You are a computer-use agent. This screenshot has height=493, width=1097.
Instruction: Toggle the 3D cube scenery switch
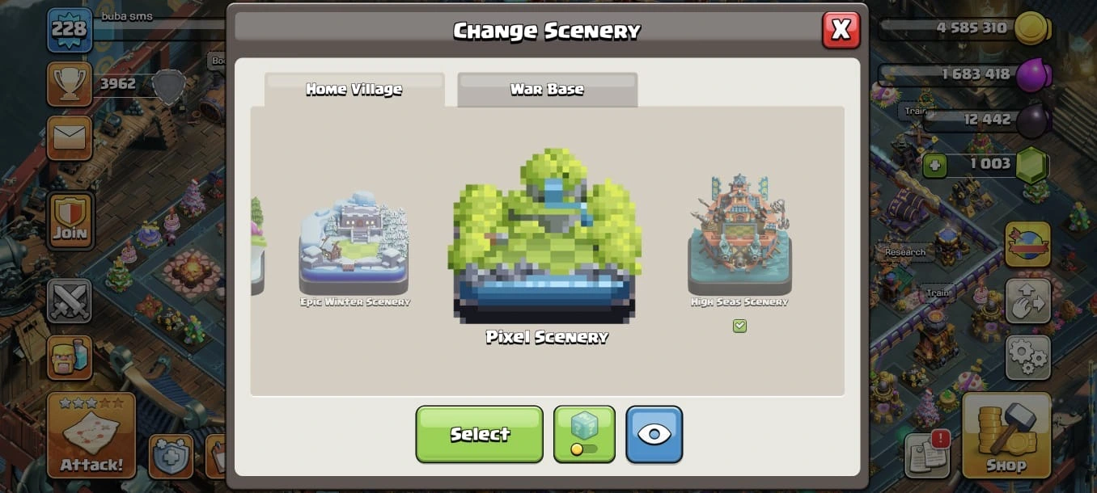584,434
